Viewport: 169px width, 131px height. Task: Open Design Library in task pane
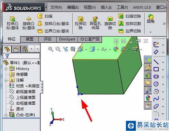pos(148,75)
